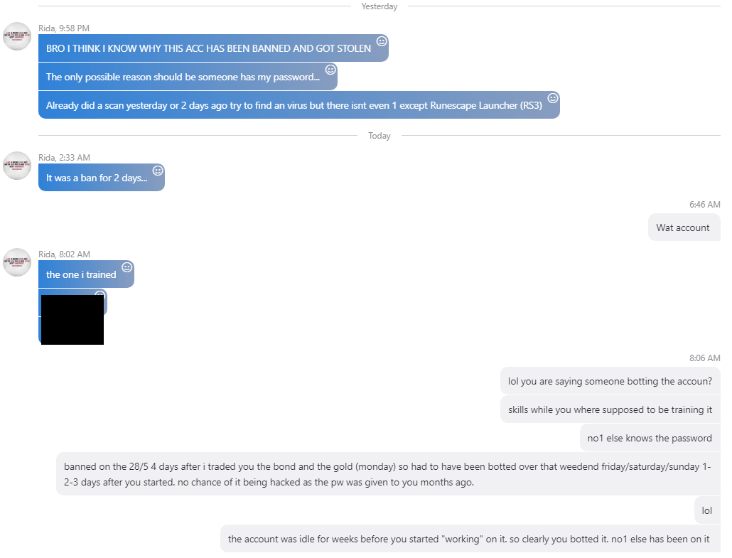732x558 pixels.
Task: Open emoji reaction on 'Already did a scan' message
Action: pyautogui.click(x=553, y=98)
